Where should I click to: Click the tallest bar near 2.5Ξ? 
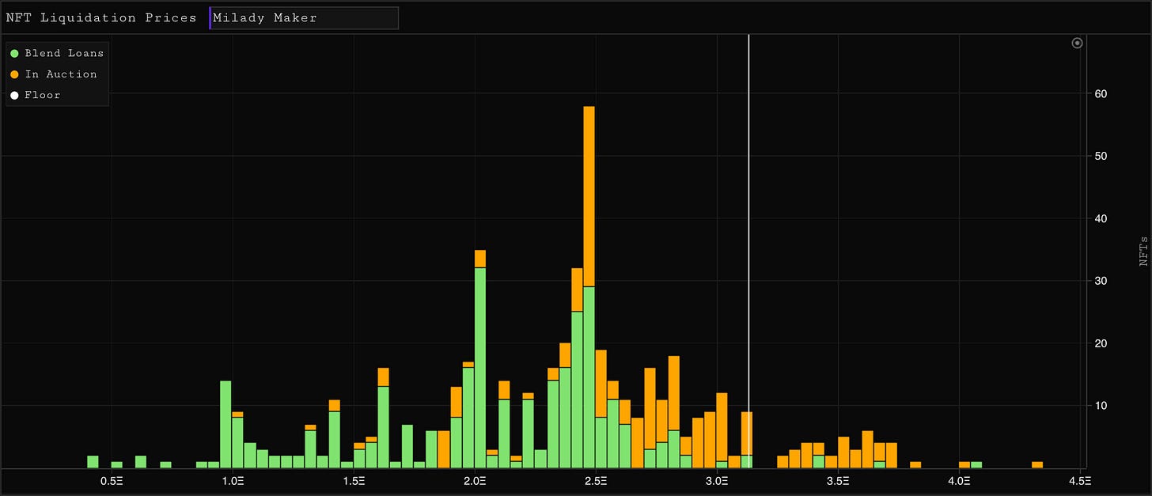pos(589,287)
